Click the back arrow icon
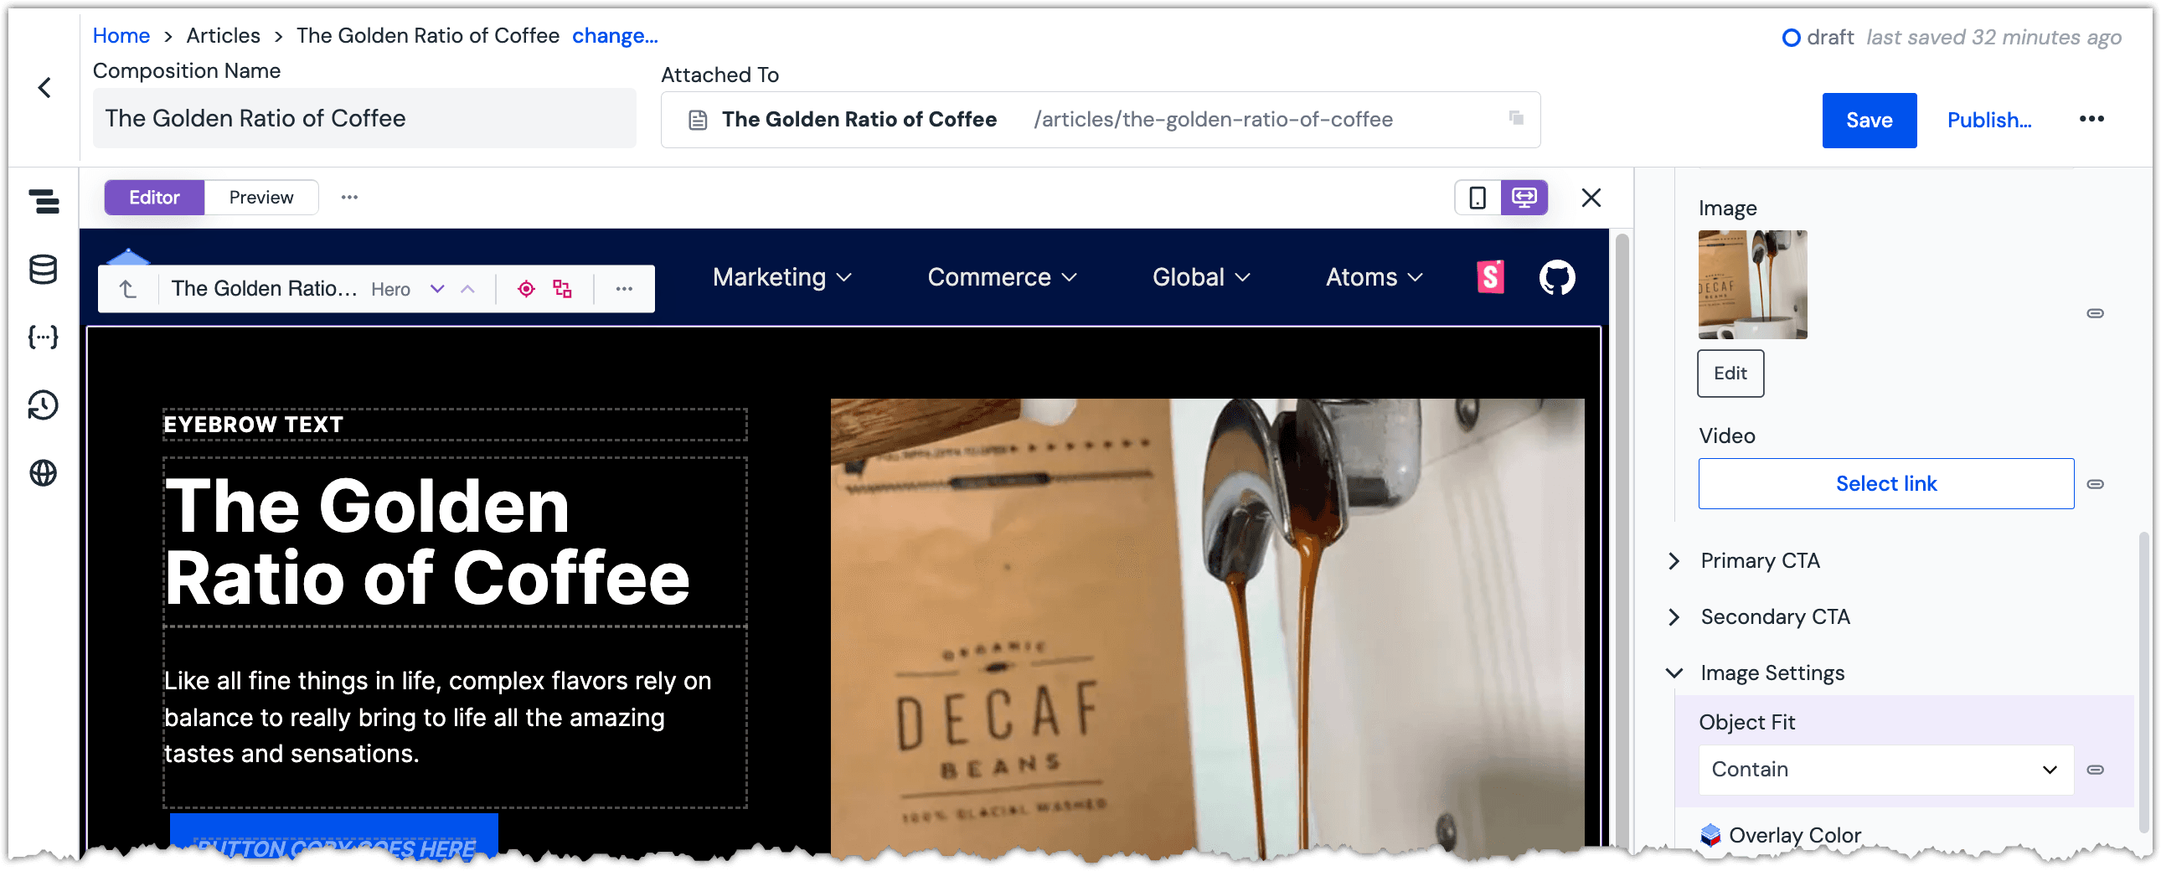This screenshot has width=2161, height=871. [44, 87]
